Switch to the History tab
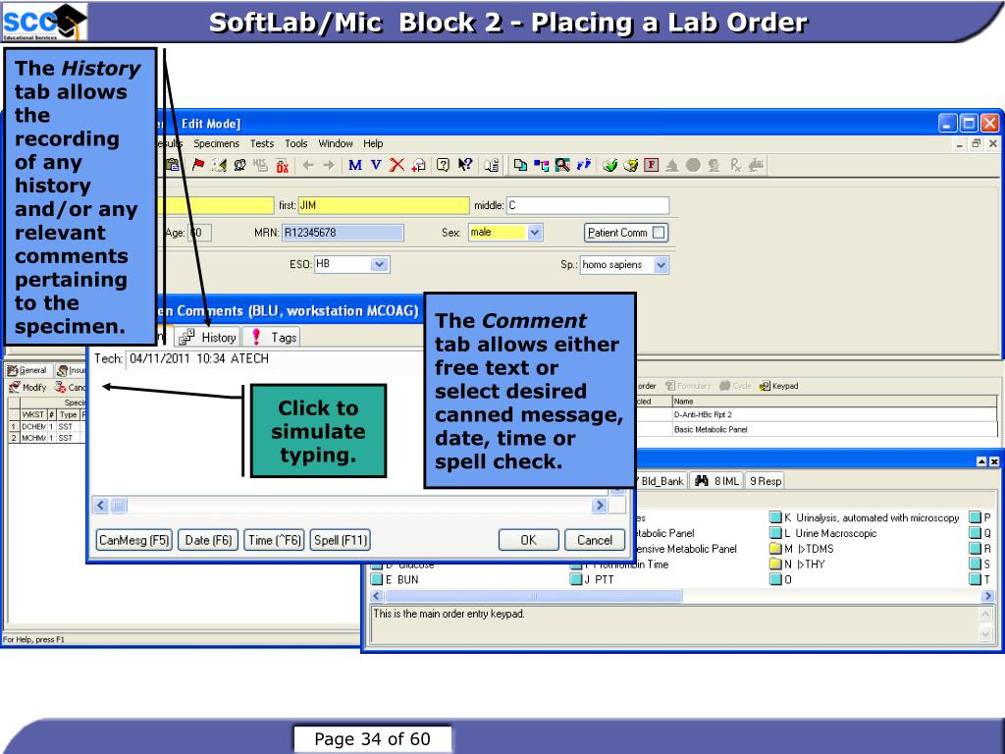Screen dimensions: 1005x754 point(208,338)
